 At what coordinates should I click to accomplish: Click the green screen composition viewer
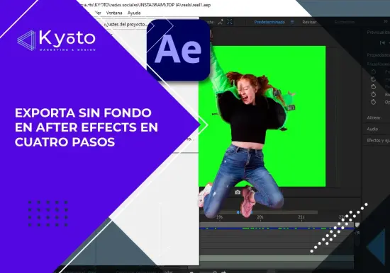click(262, 116)
